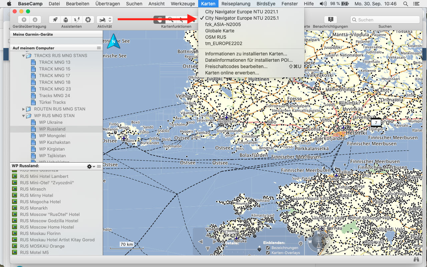Open the Reiseplanung menu
Viewport: 427px width, 267px height.
point(236,4)
